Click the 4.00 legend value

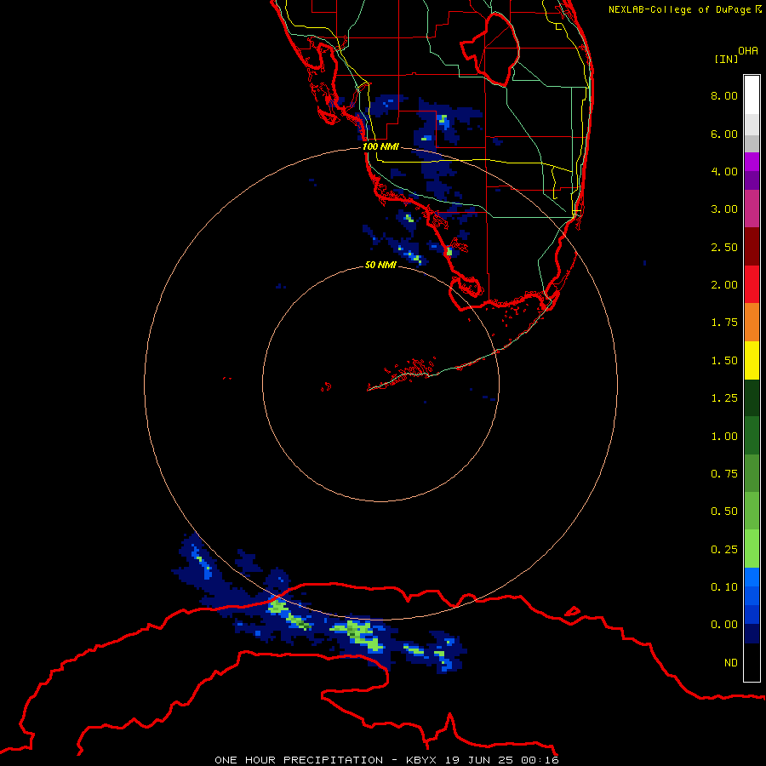click(x=724, y=171)
